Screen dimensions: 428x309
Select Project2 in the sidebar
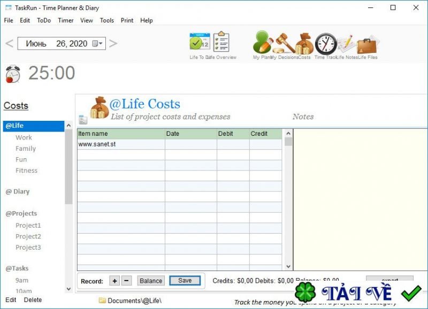click(28, 236)
